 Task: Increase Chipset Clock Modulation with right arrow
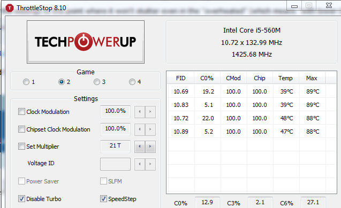(150, 129)
